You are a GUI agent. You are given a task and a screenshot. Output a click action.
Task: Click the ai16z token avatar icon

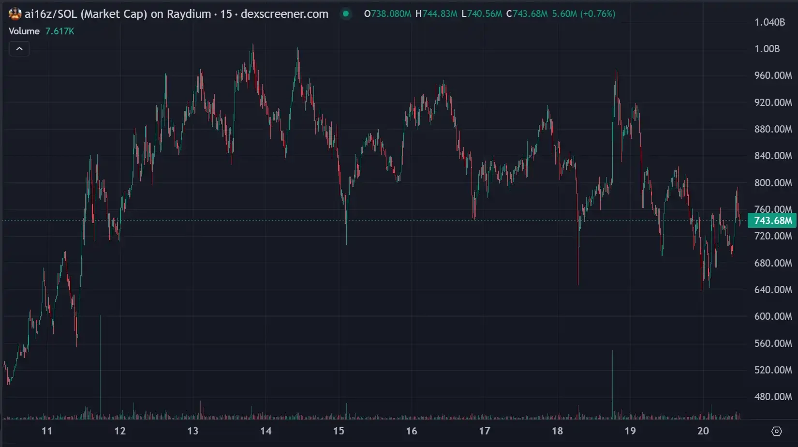click(15, 14)
